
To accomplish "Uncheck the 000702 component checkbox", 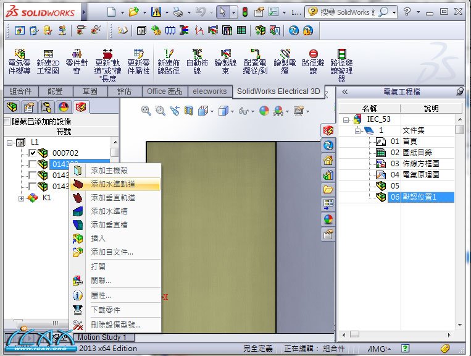I will [x=33, y=153].
